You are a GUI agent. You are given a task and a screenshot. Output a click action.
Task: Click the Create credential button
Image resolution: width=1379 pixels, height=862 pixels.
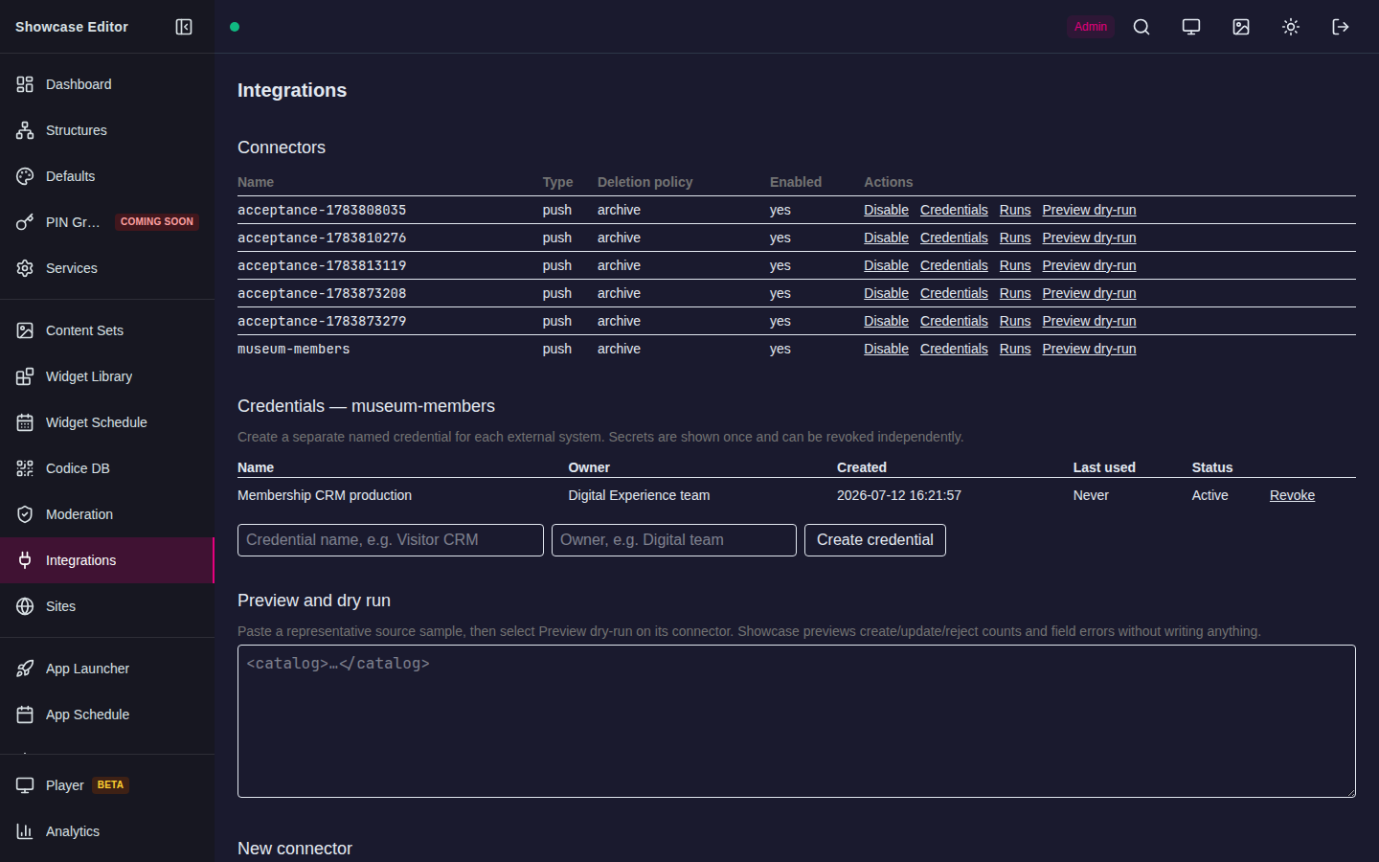[875, 540]
